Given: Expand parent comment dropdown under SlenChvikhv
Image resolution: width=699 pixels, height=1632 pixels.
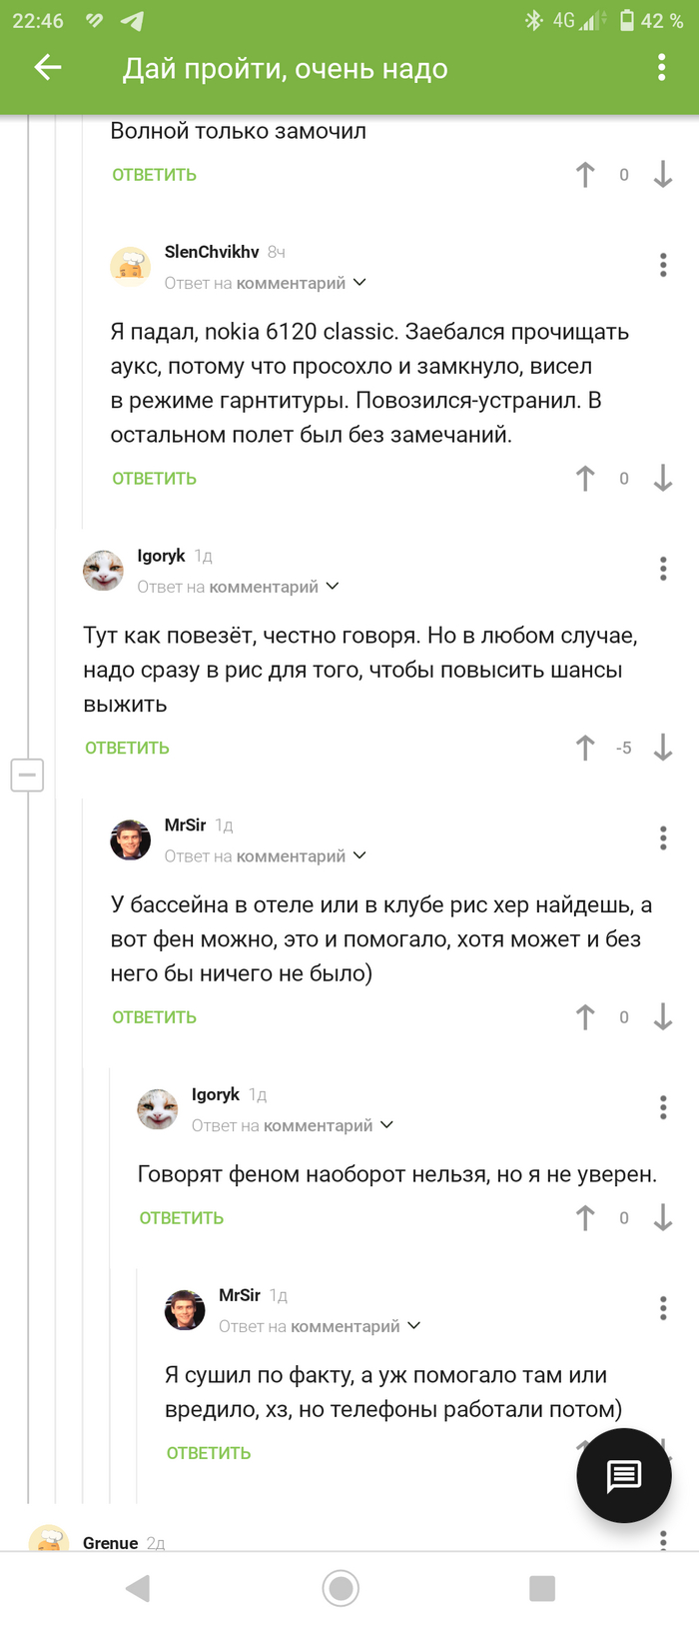Looking at the screenshot, I should pos(360,283).
